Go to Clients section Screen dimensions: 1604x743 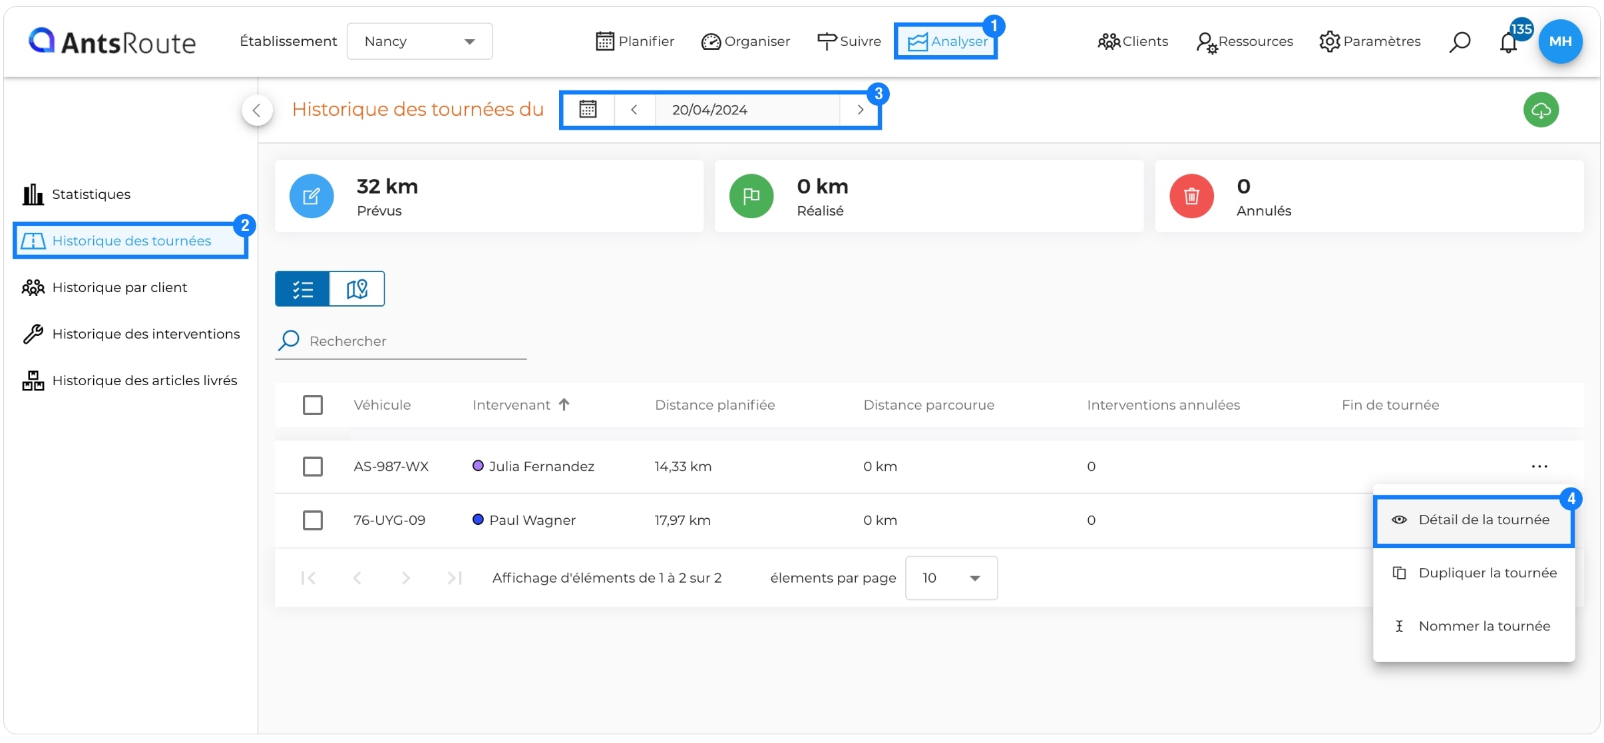[x=1133, y=41]
